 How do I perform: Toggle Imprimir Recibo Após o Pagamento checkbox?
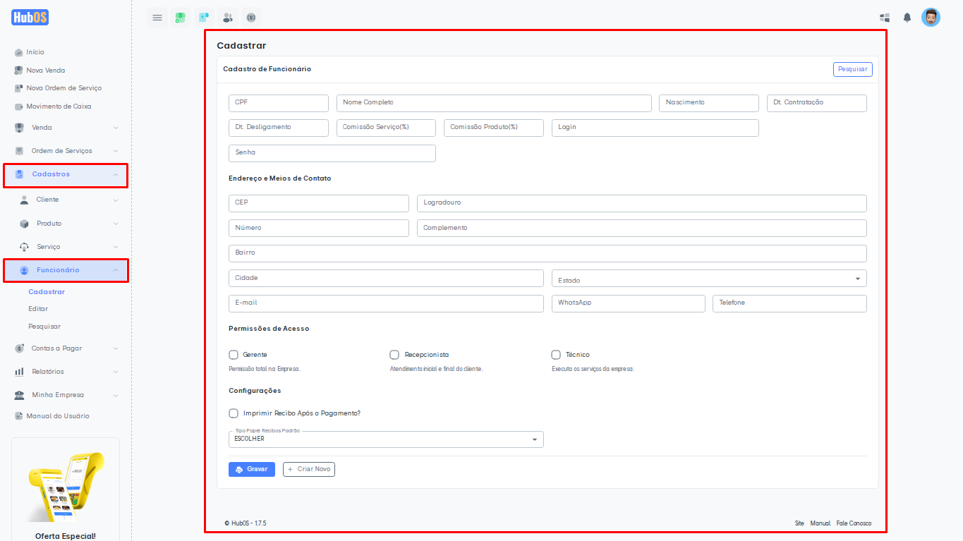click(x=234, y=413)
